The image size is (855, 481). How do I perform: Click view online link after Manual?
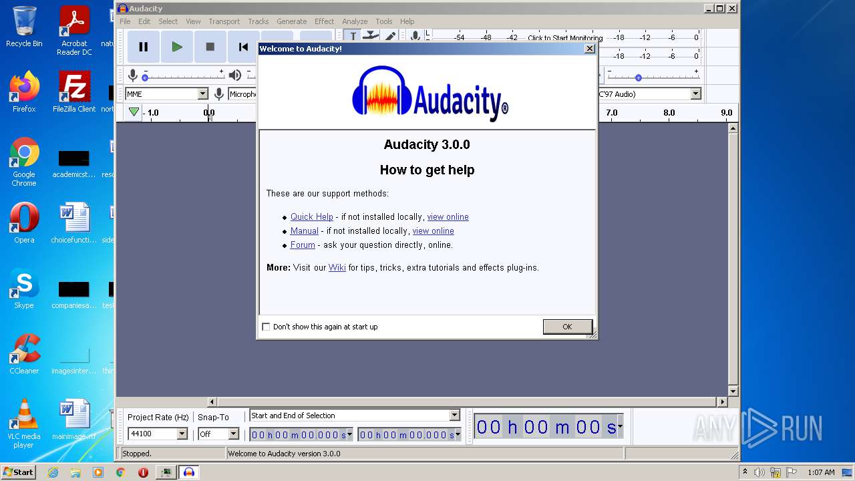434,231
